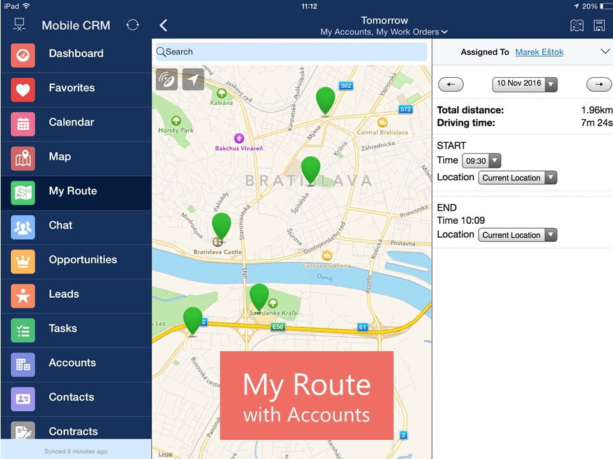Click the Driving time 7m 24s value

tap(596, 122)
